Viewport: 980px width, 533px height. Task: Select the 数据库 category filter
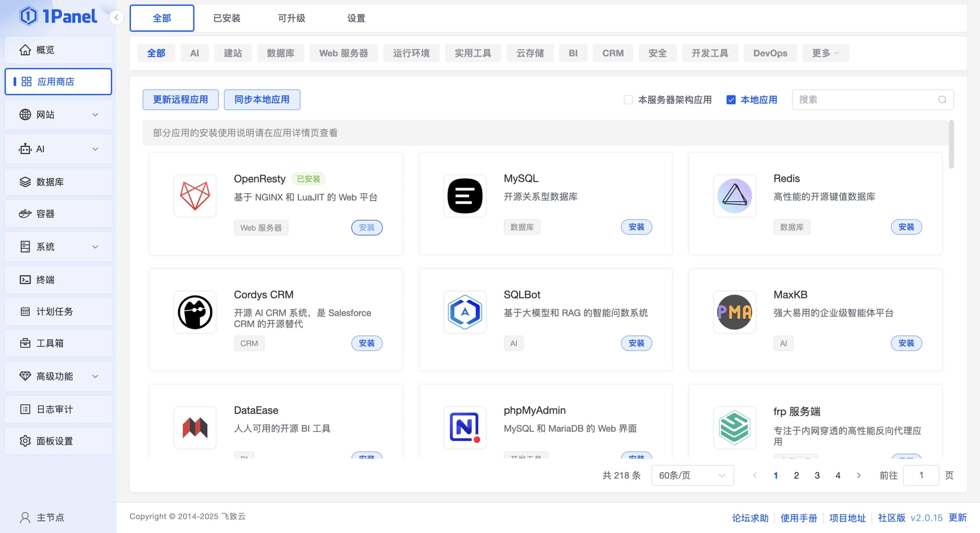(280, 53)
